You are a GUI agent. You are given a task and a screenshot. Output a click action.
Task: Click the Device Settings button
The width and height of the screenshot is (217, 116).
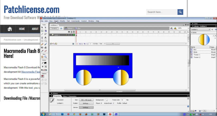coord(86,107)
